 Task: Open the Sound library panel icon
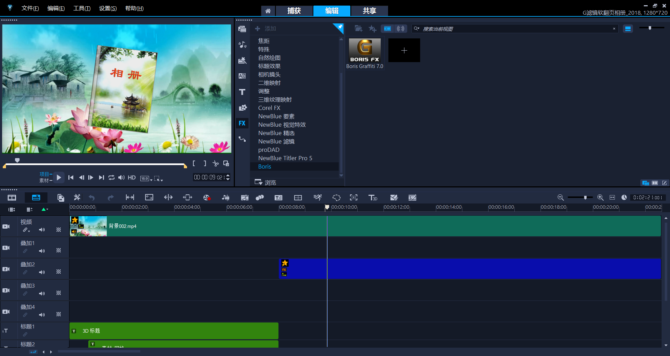point(242,45)
